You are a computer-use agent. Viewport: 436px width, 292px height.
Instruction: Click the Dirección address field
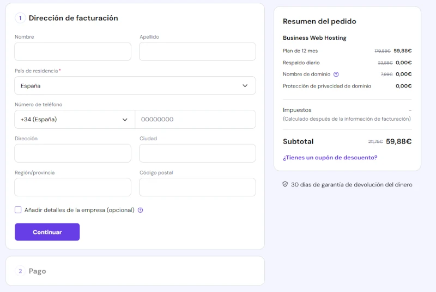[72, 153]
